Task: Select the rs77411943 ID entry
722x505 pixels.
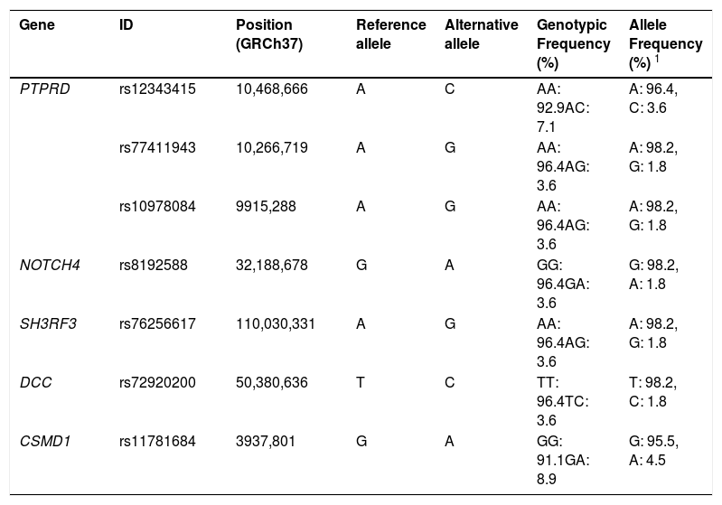Action: point(157,147)
